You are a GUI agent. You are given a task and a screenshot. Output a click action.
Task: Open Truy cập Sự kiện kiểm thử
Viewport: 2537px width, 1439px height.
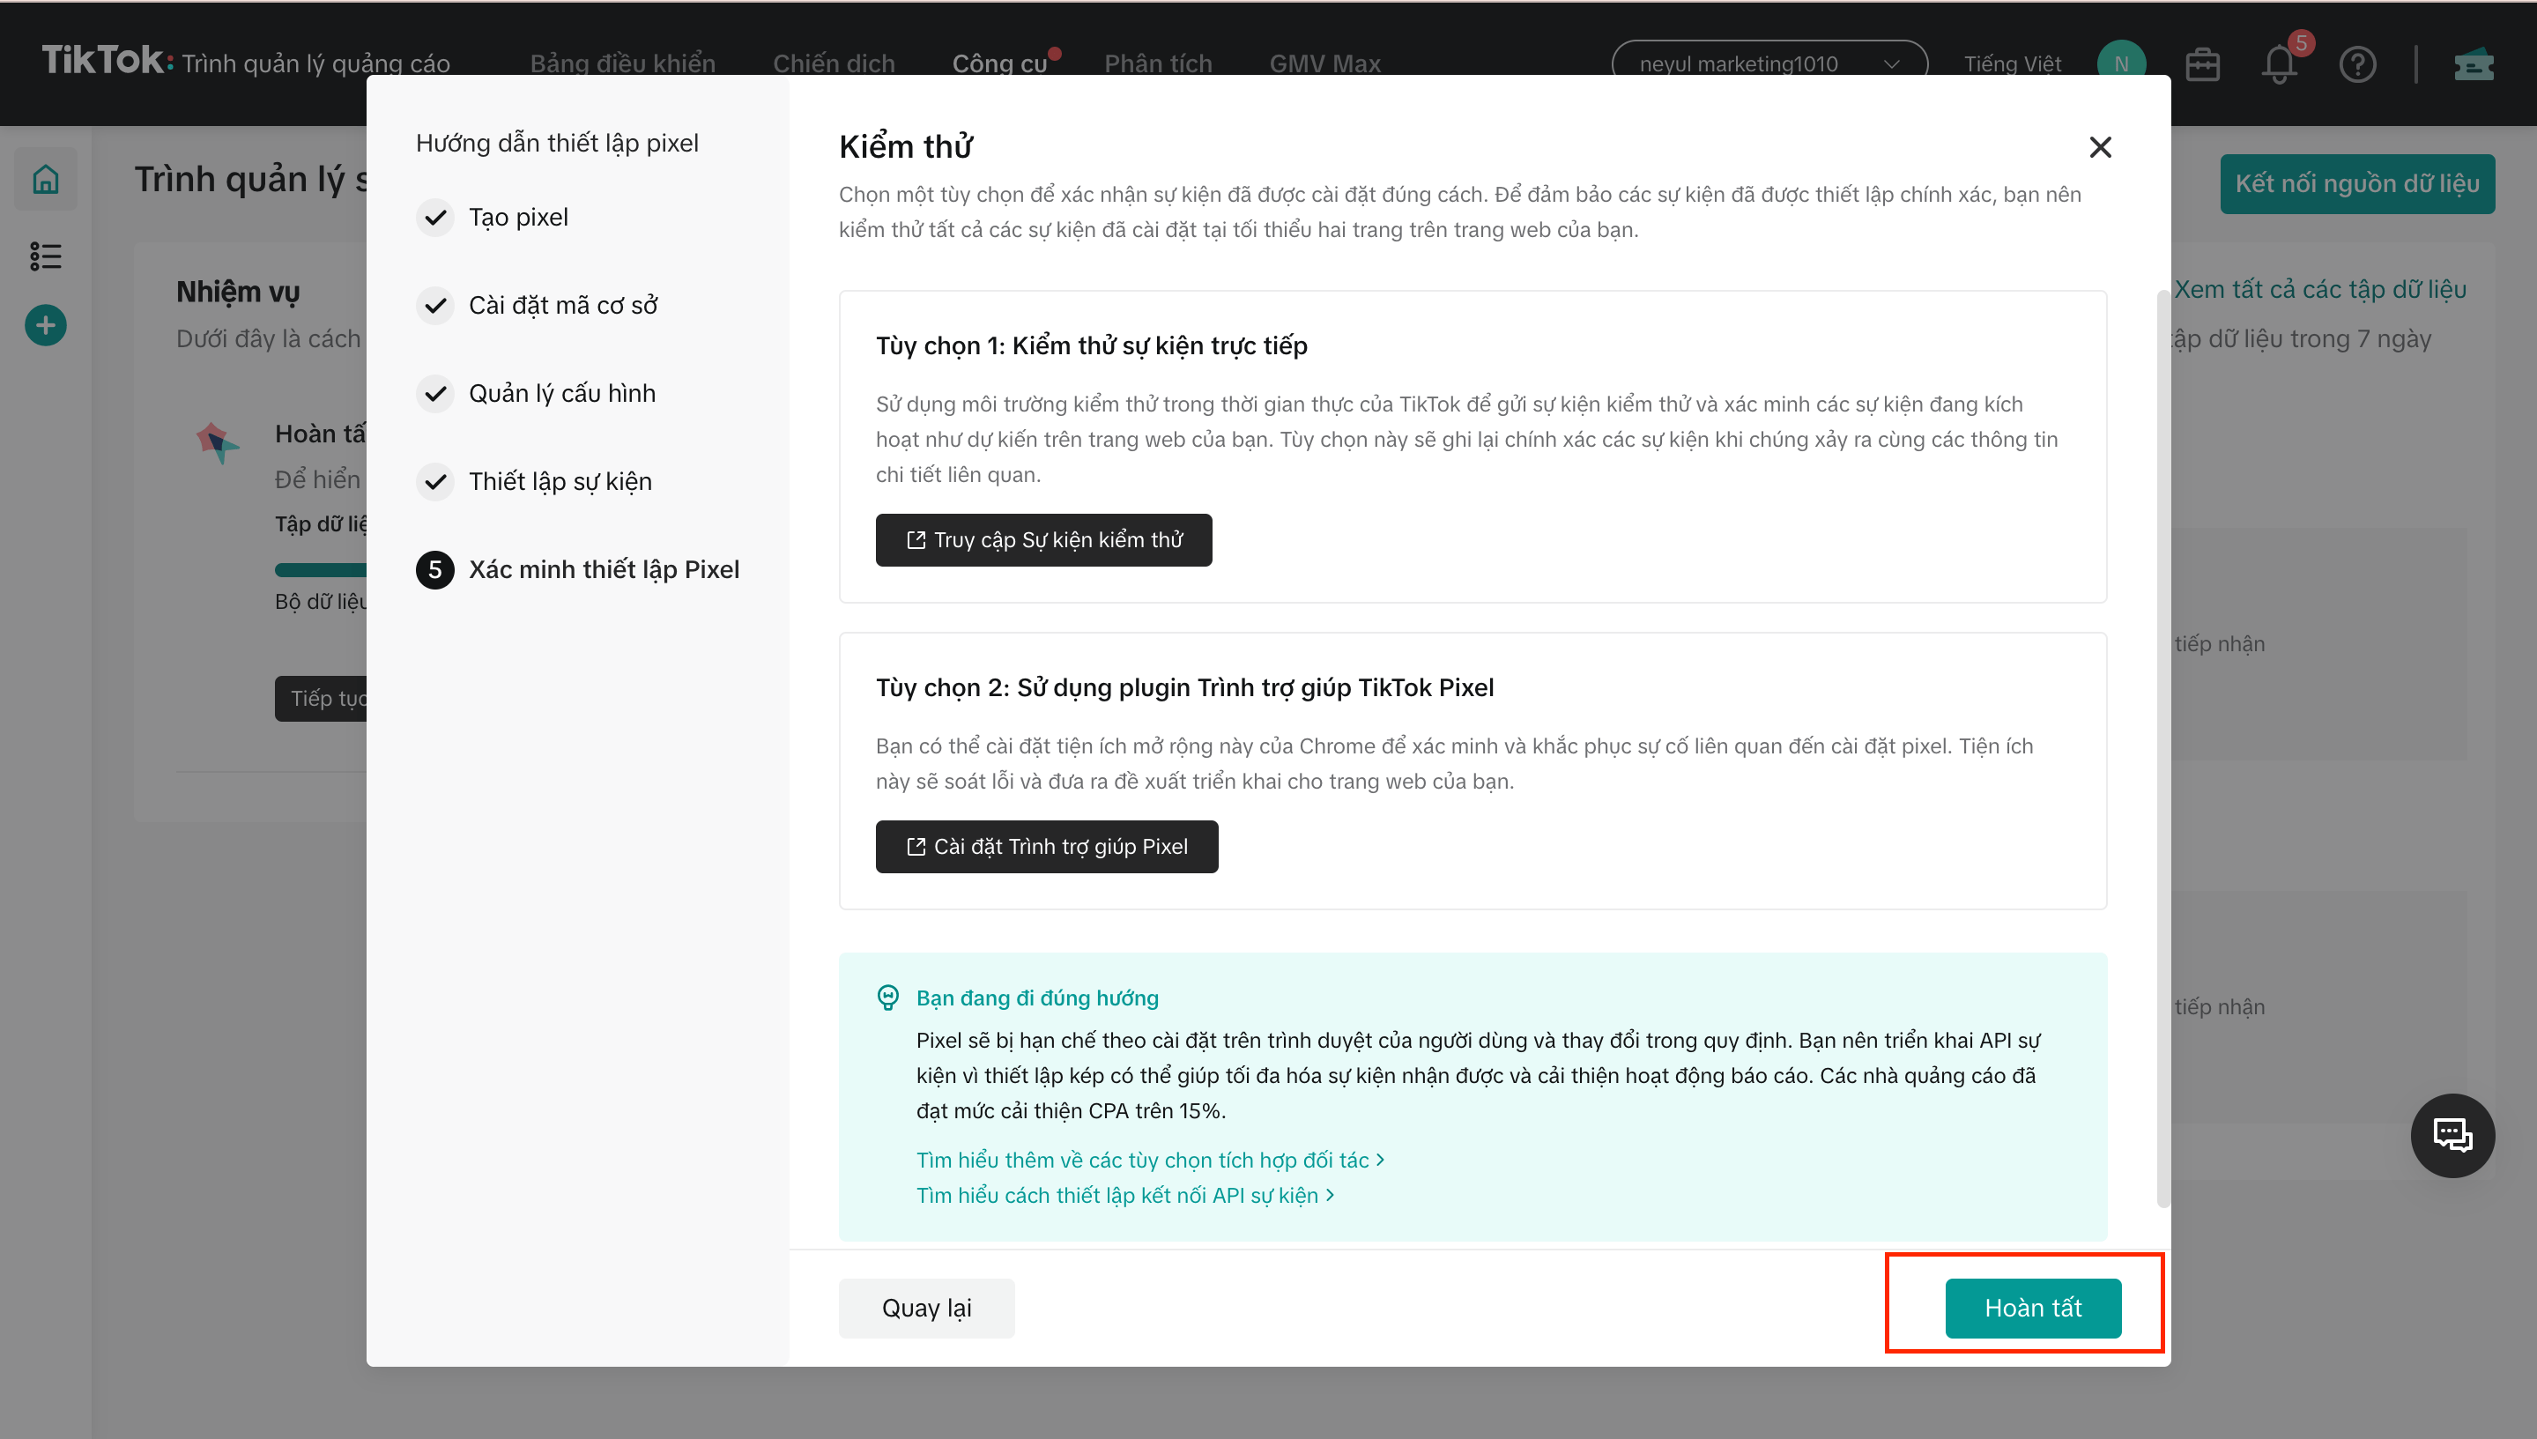1042,539
